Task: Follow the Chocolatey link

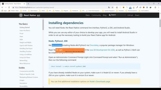Action: tap(94, 45)
